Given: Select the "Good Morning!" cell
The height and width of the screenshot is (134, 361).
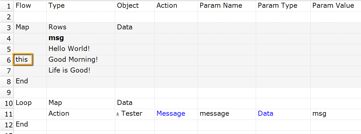Looking at the screenshot, I should click(x=73, y=60).
